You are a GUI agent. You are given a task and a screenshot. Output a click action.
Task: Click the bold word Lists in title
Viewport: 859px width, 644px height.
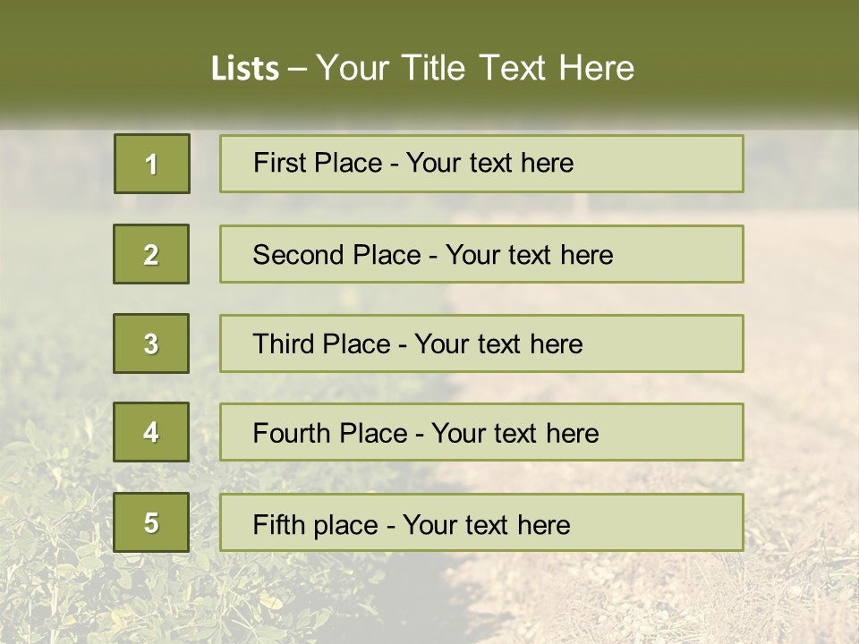point(245,69)
